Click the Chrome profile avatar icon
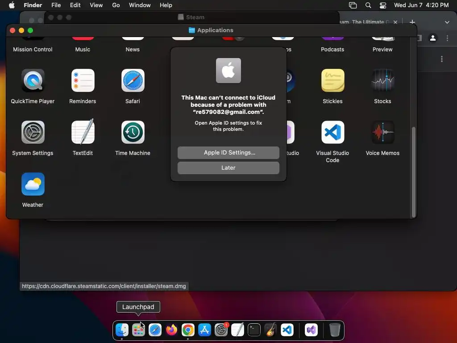The height and width of the screenshot is (343, 457). point(433,38)
